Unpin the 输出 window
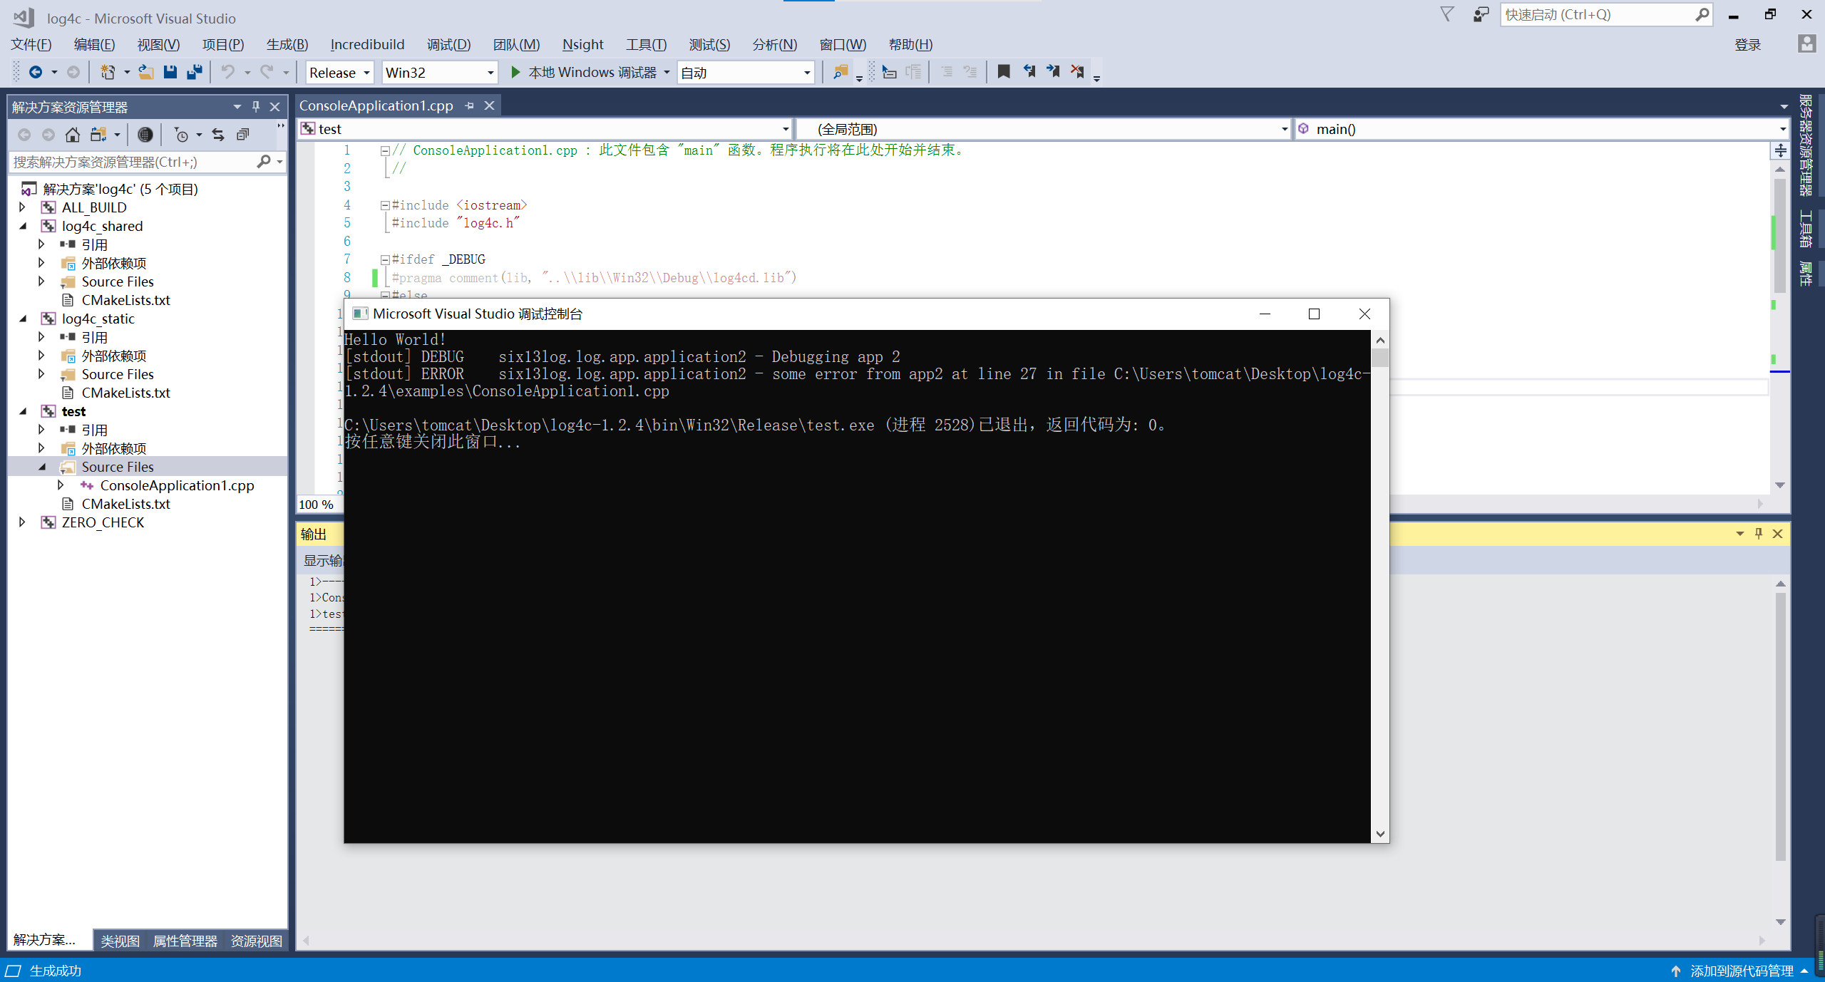 pyautogui.click(x=1758, y=533)
